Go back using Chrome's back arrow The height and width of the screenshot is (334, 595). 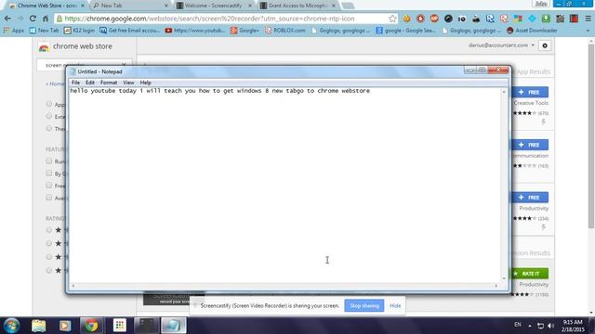pos(7,19)
